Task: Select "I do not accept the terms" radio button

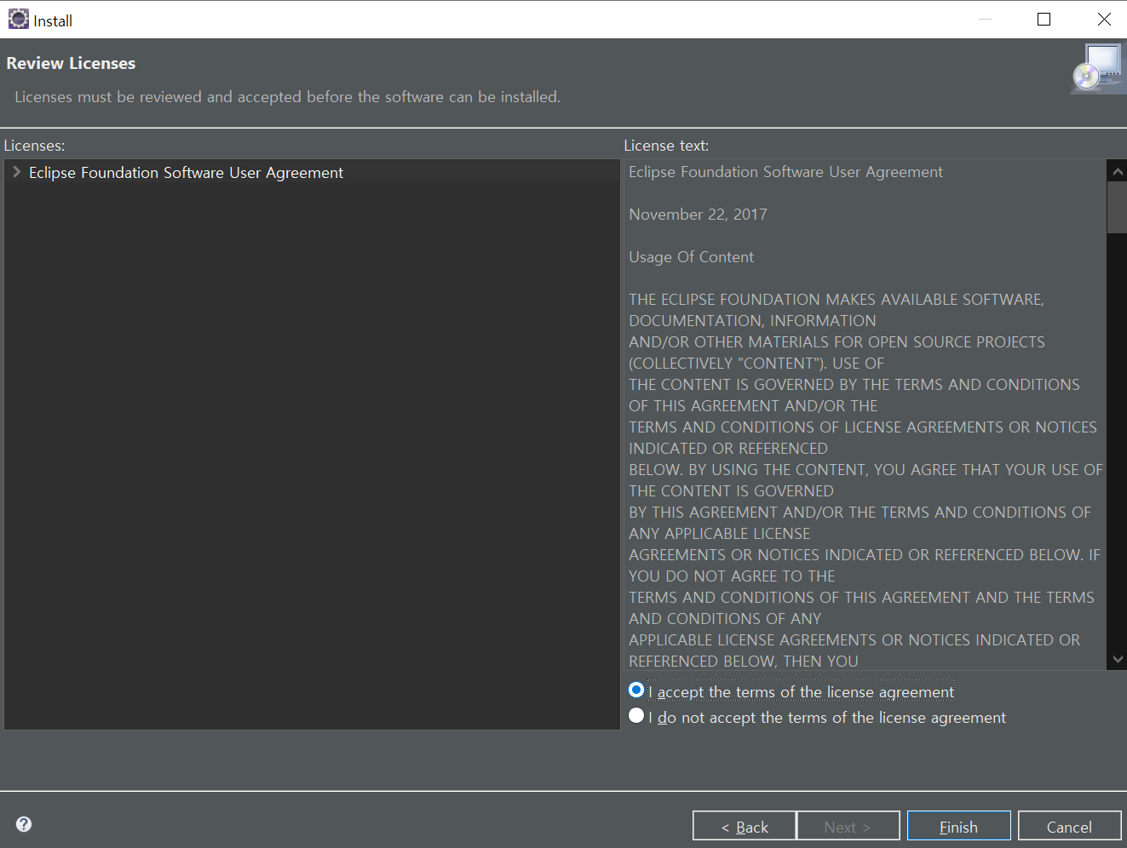Action: (x=636, y=716)
